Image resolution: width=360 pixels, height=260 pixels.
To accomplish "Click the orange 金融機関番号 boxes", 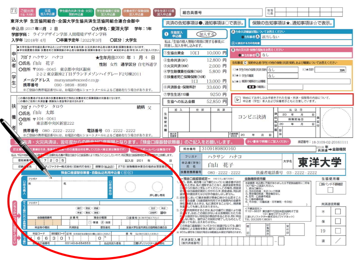I will click(44, 222).
